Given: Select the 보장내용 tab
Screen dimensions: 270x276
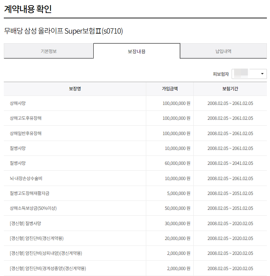Looking at the screenshot, I should coord(137,51).
